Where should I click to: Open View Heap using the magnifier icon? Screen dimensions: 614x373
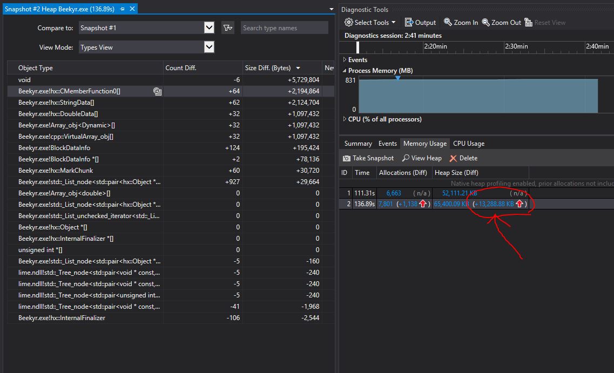click(421, 158)
